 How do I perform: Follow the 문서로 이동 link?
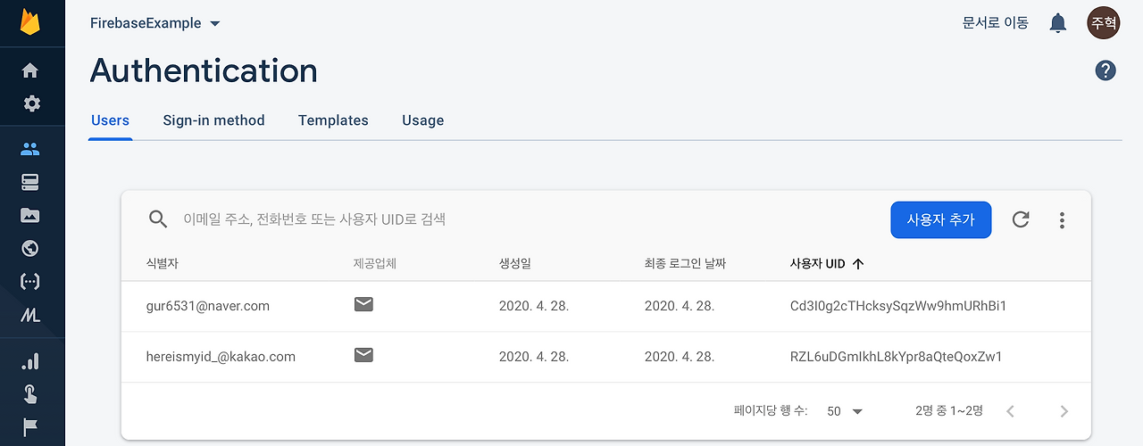[995, 23]
